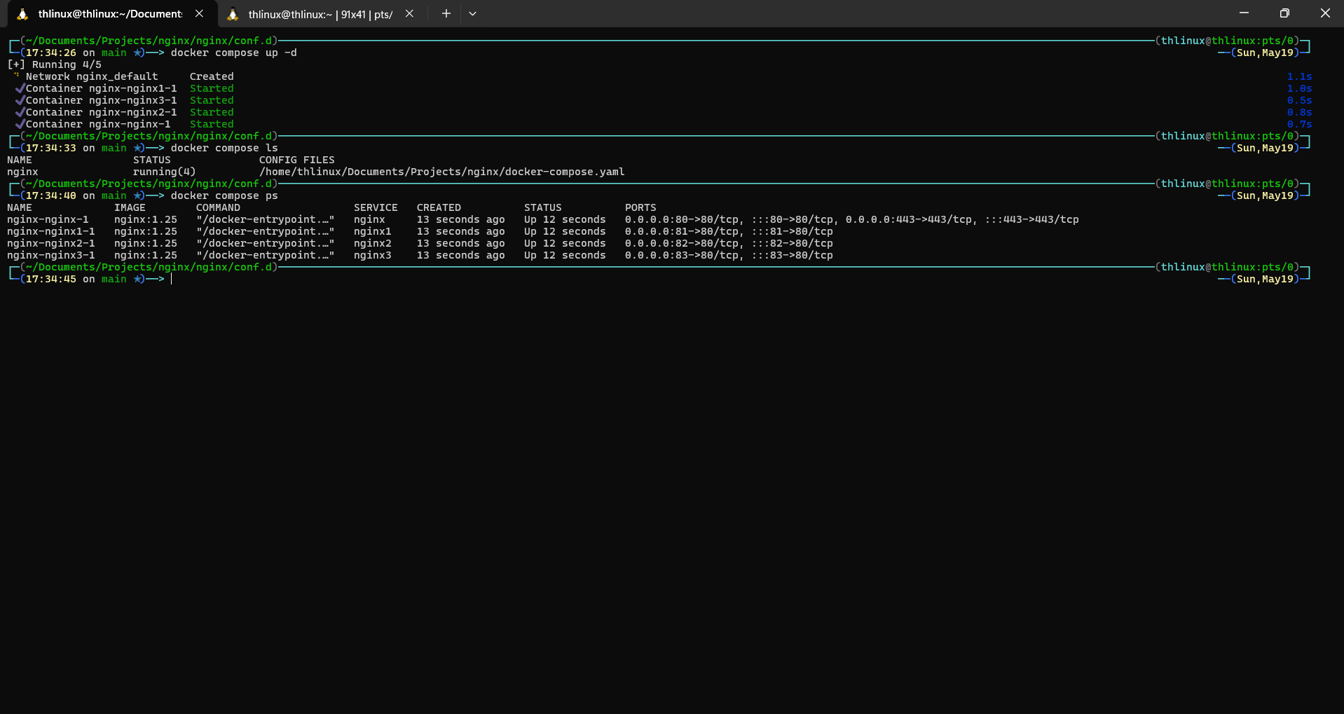The image size is (1344, 714).
Task: Click the 'PORTS' column header
Action: pos(640,208)
